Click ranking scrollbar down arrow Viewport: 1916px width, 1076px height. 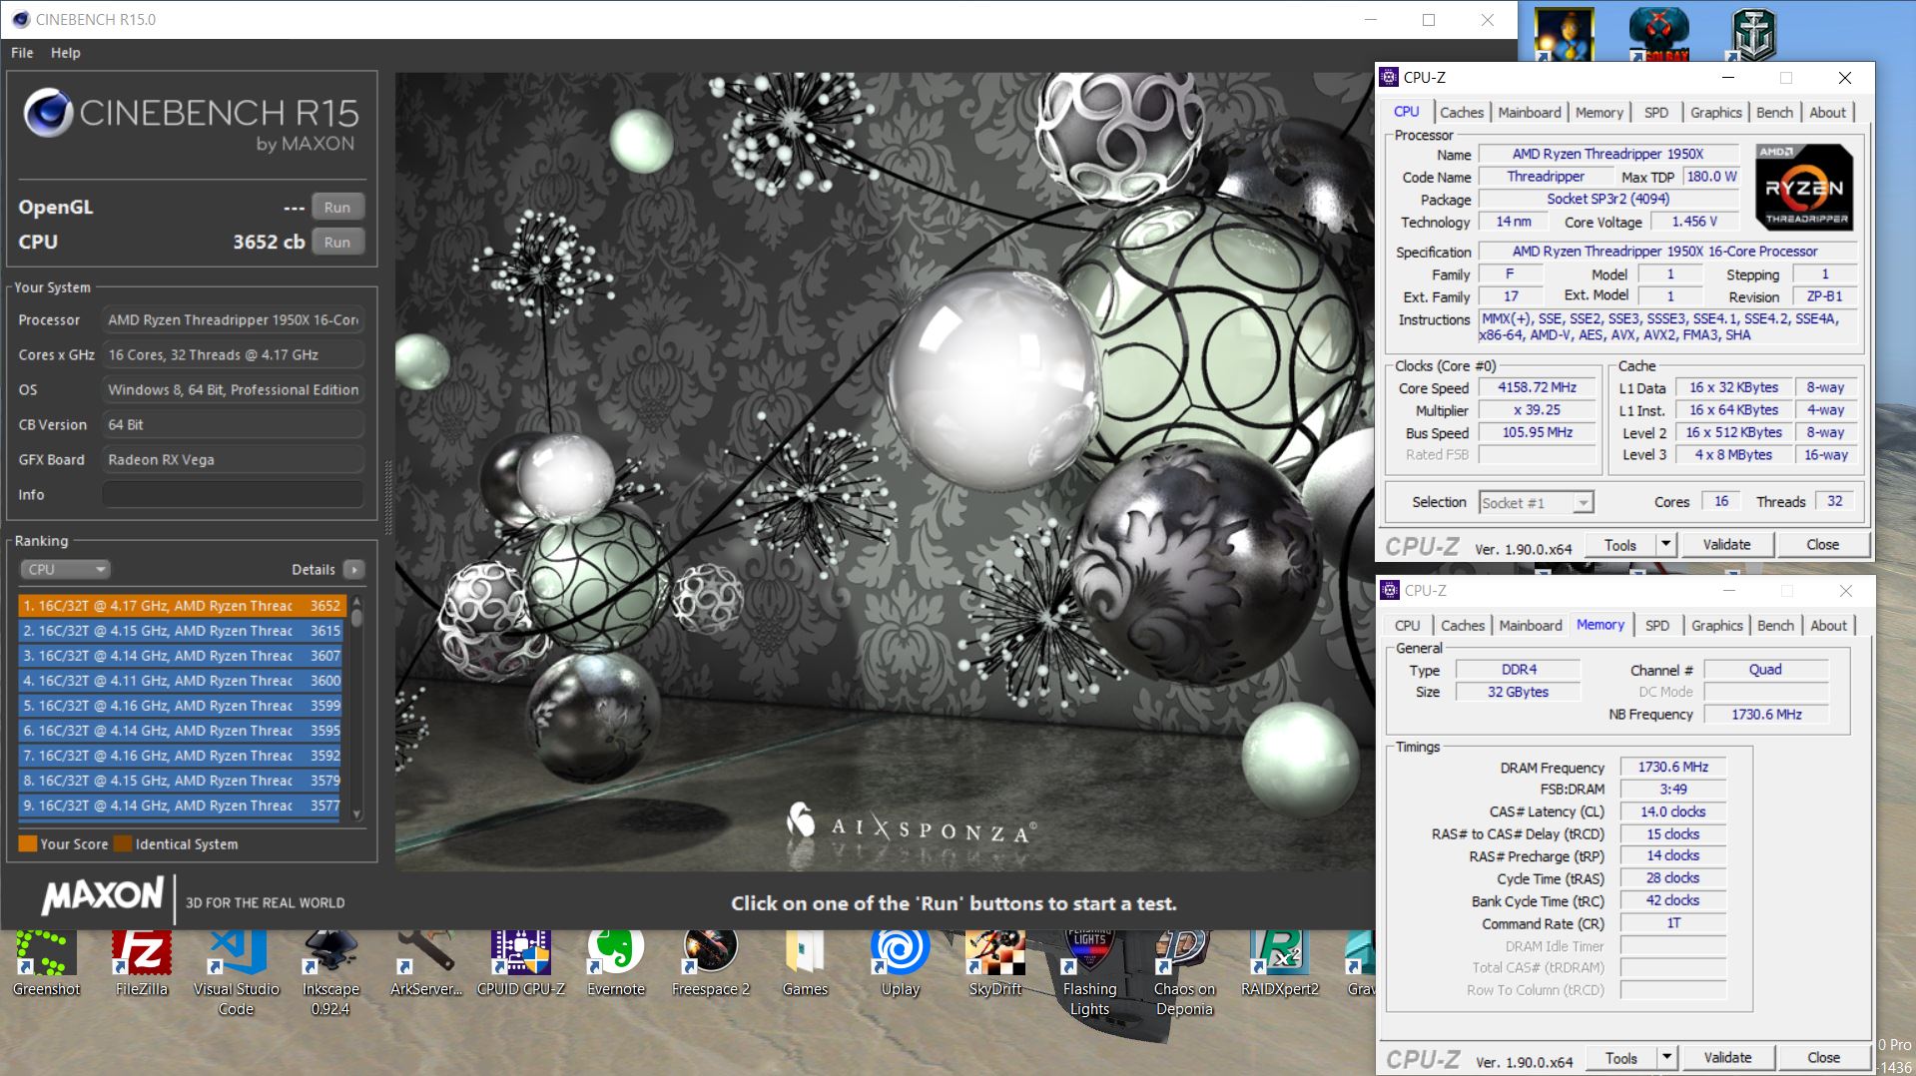(x=356, y=815)
